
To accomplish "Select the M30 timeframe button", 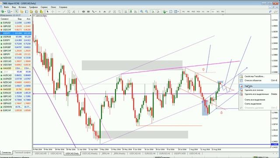I will click(198, 12).
